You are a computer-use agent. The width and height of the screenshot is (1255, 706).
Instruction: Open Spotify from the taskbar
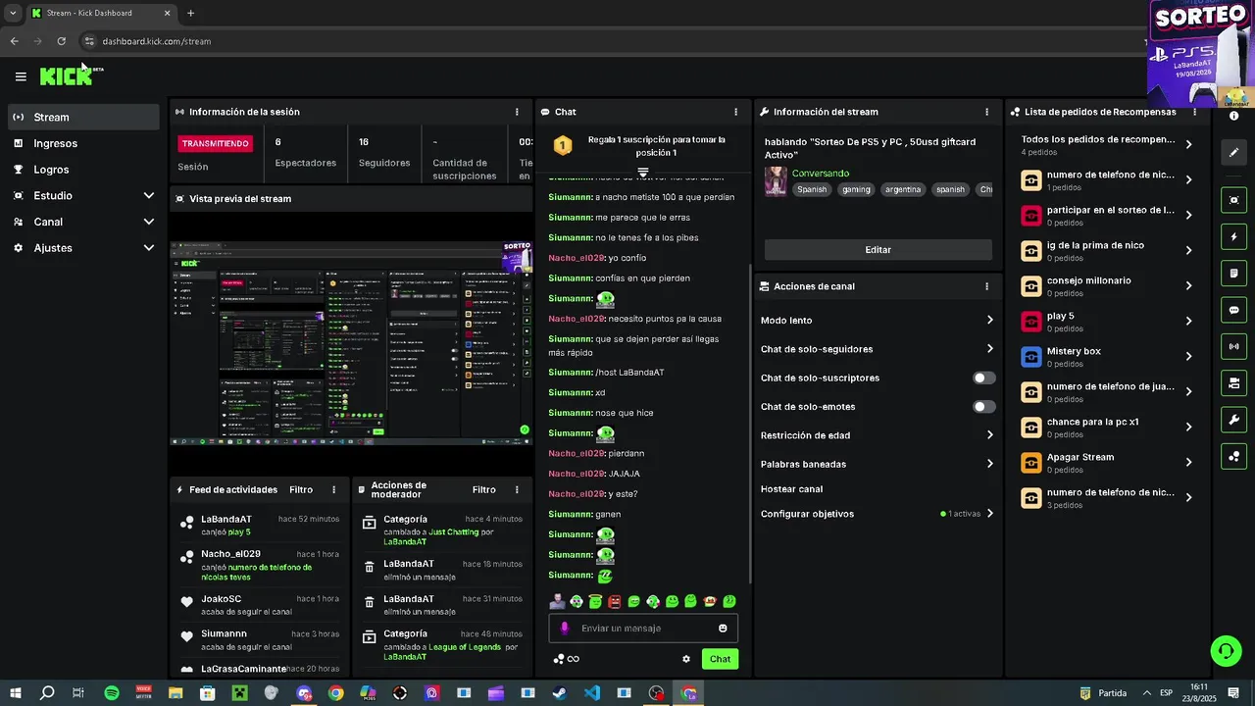tap(112, 693)
